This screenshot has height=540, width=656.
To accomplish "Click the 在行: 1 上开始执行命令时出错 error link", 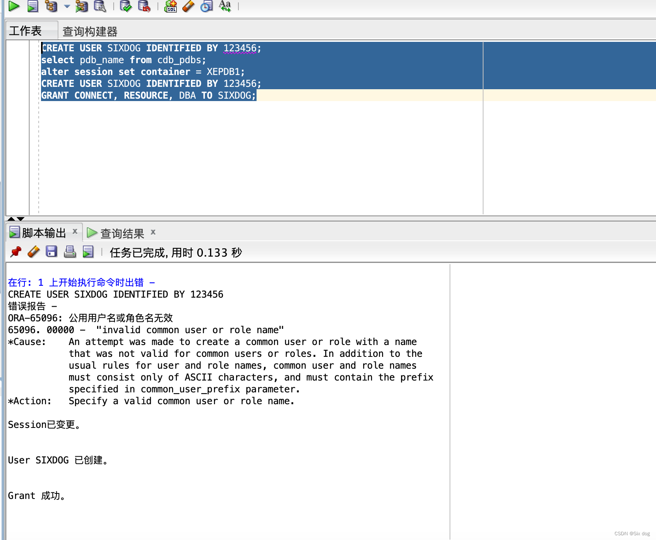I will click(x=81, y=283).
